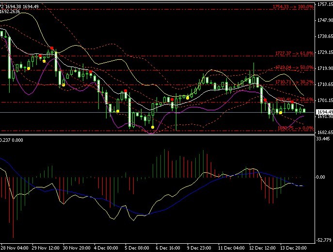This screenshot has width=333, height=252.
Task: Click the lowest yellow signal dot near the 1683.75 level
Action: 153,127
